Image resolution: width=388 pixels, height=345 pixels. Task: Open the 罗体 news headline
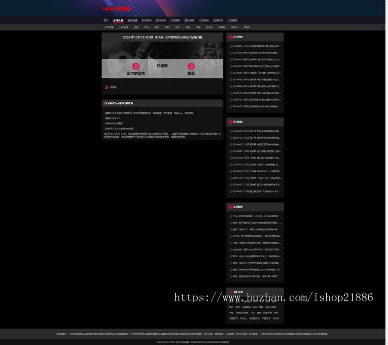pos(257,256)
